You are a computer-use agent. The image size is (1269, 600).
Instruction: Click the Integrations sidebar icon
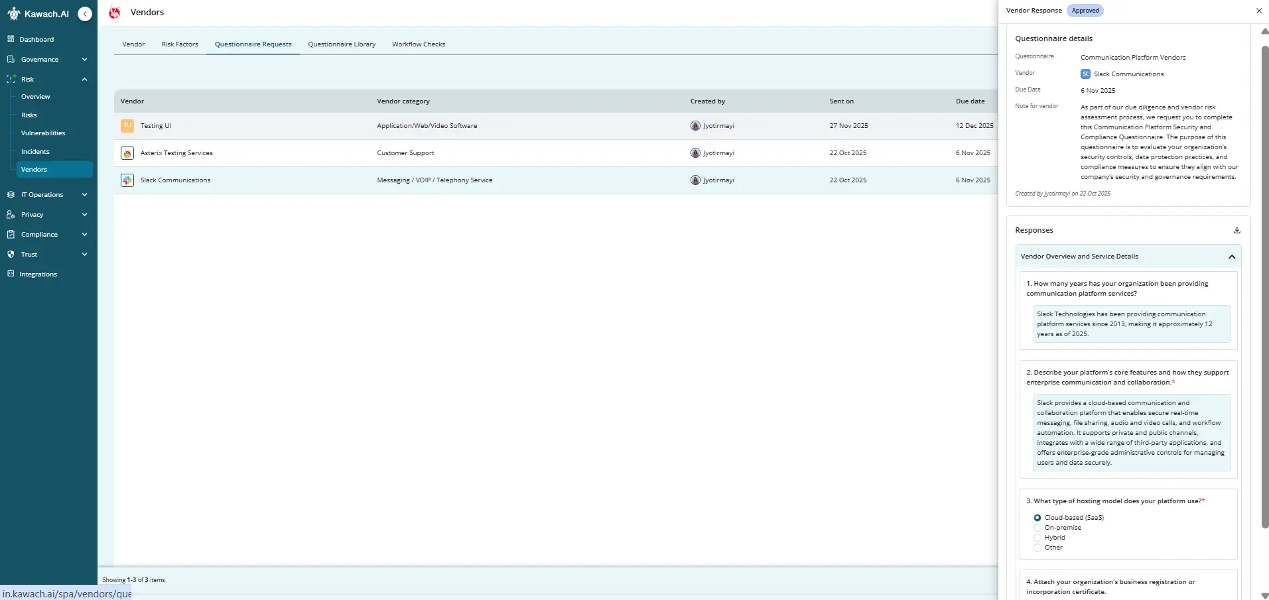click(11, 274)
